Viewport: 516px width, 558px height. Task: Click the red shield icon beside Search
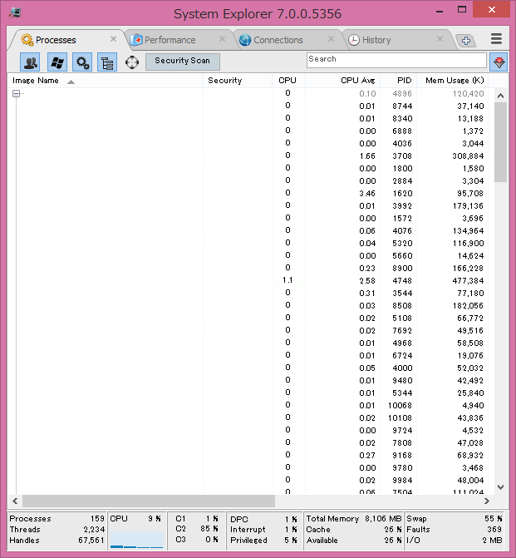[x=499, y=62]
